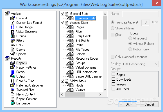Click the General settings icon under Analyse

tap(13, 18)
